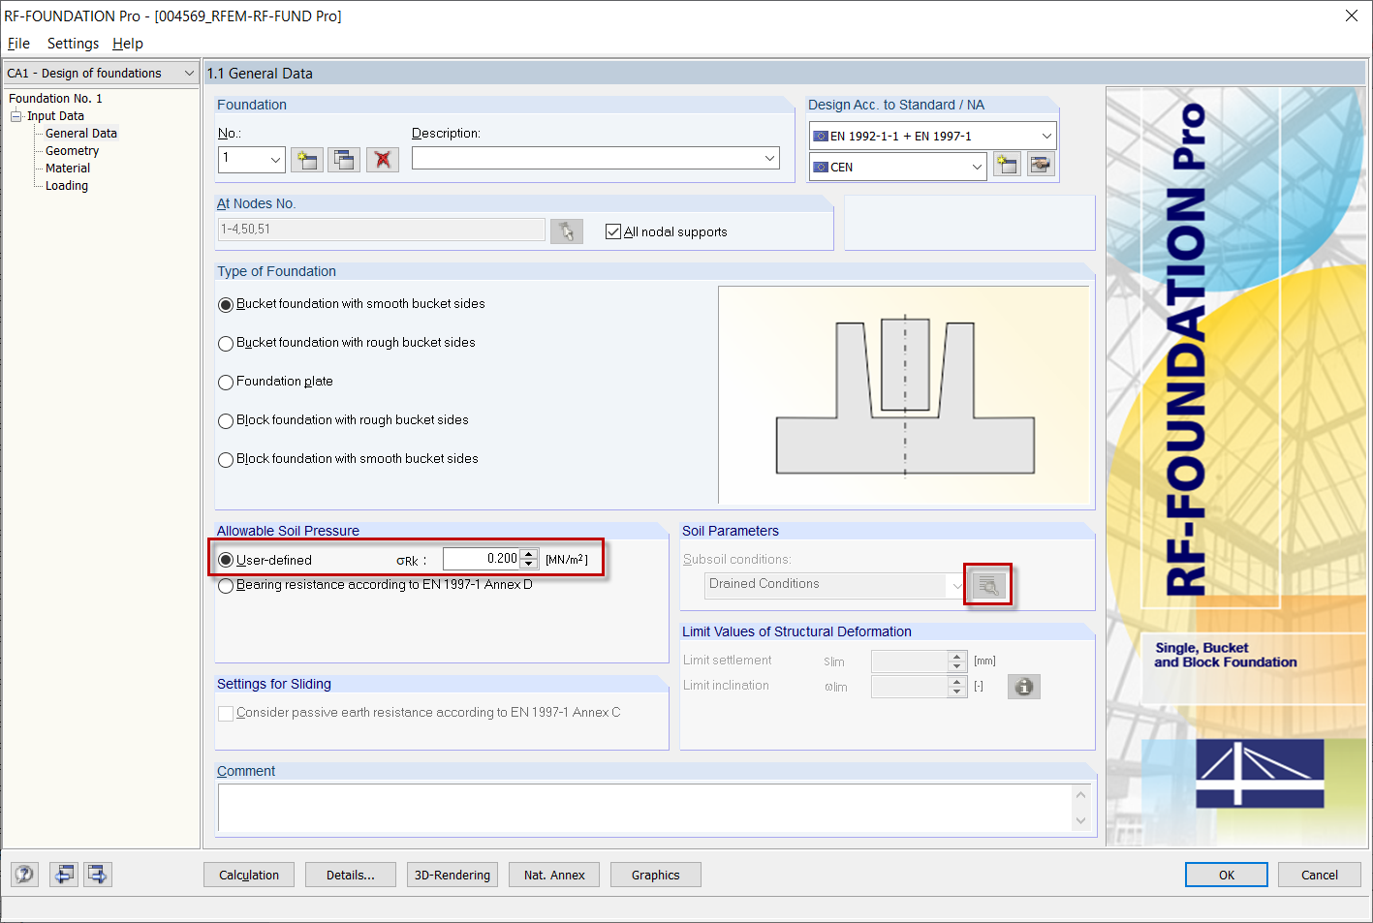The height and width of the screenshot is (923, 1373).
Task: Click the "[MN/m²]" unit label
Action: (x=567, y=560)
